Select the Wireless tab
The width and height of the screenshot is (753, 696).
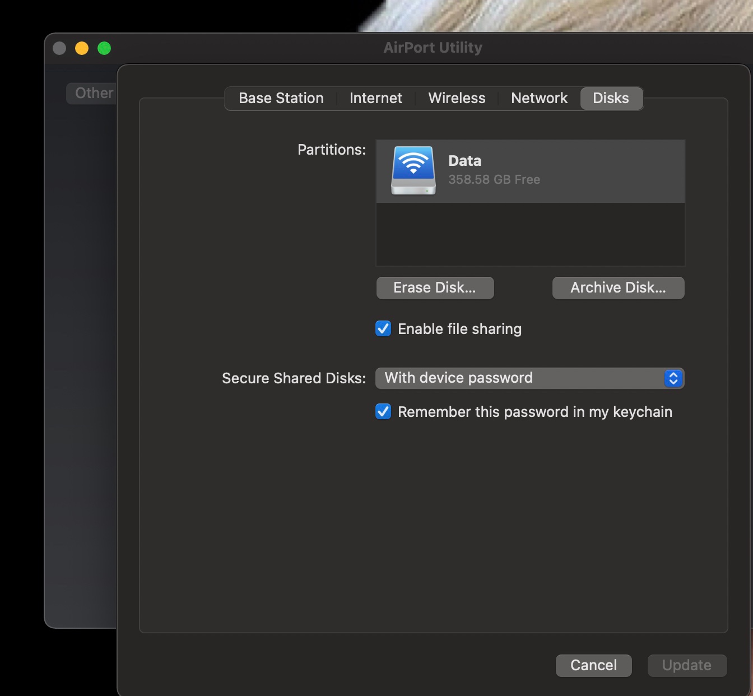point(457,98)
